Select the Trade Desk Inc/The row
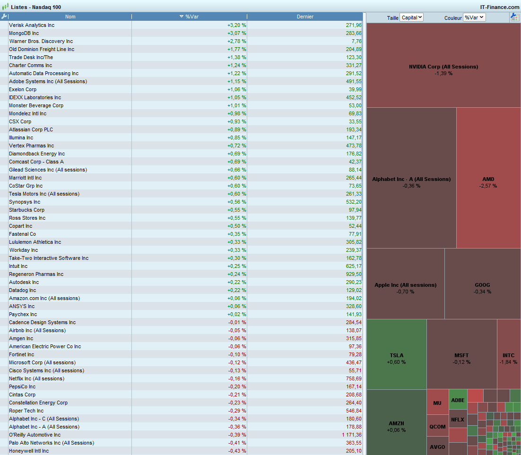The width and height of the screenshot is (521, 455). [181, 57]
